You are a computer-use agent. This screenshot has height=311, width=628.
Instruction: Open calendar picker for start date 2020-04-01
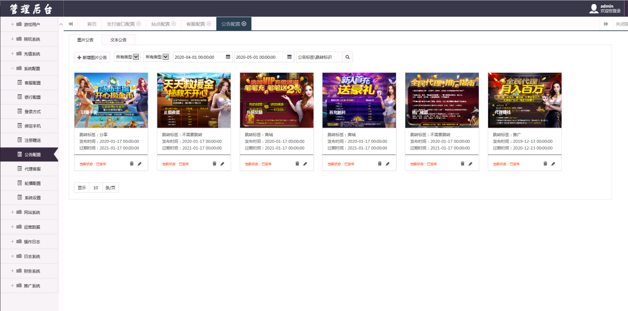tap(228, 57)
